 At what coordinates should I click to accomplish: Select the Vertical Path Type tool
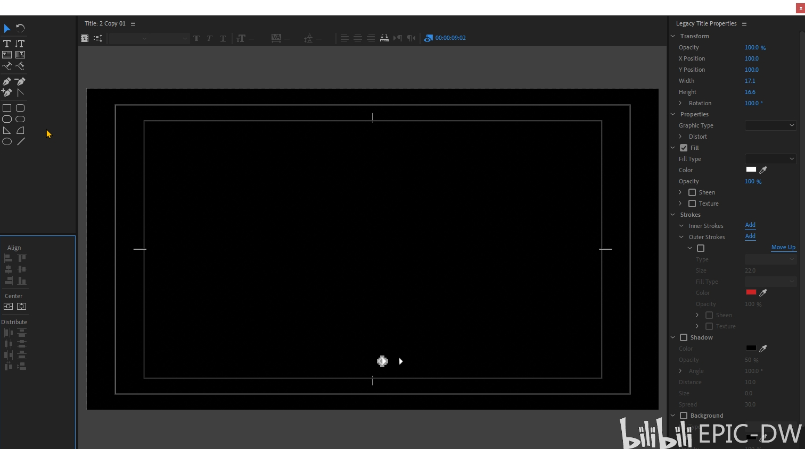20,66
